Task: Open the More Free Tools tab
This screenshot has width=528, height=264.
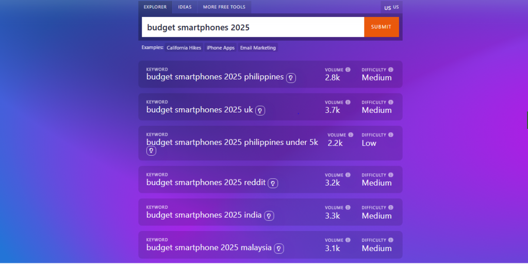Action: point(224,7)
